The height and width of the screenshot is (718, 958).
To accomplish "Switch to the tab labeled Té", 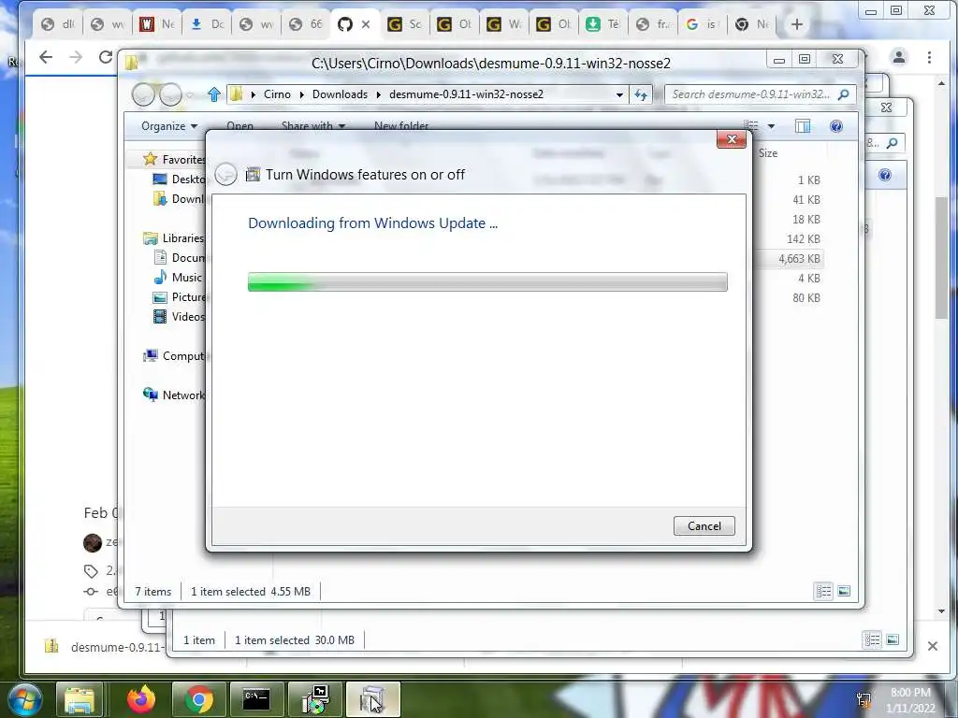I will pos(602,24).
